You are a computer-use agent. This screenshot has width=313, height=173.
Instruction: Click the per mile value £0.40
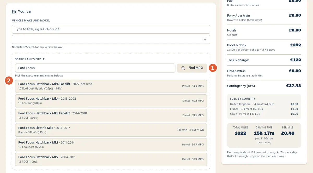pos(288,133)
